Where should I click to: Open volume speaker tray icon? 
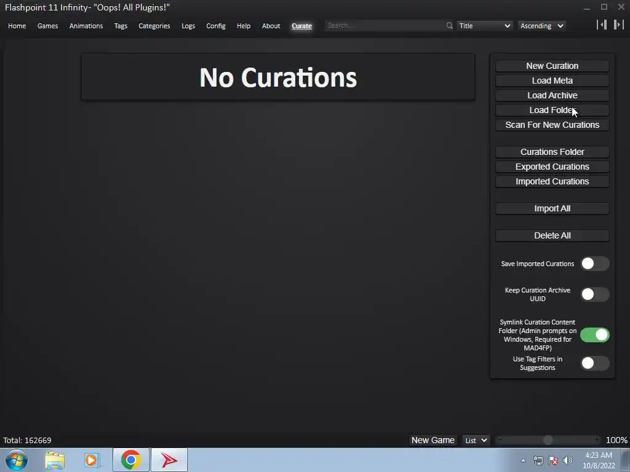click(568, 460)
